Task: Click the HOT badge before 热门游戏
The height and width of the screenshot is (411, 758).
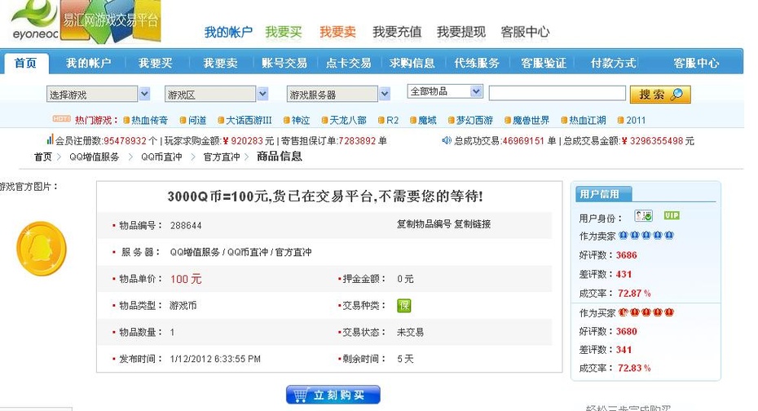Action: (x=61, y=119)
